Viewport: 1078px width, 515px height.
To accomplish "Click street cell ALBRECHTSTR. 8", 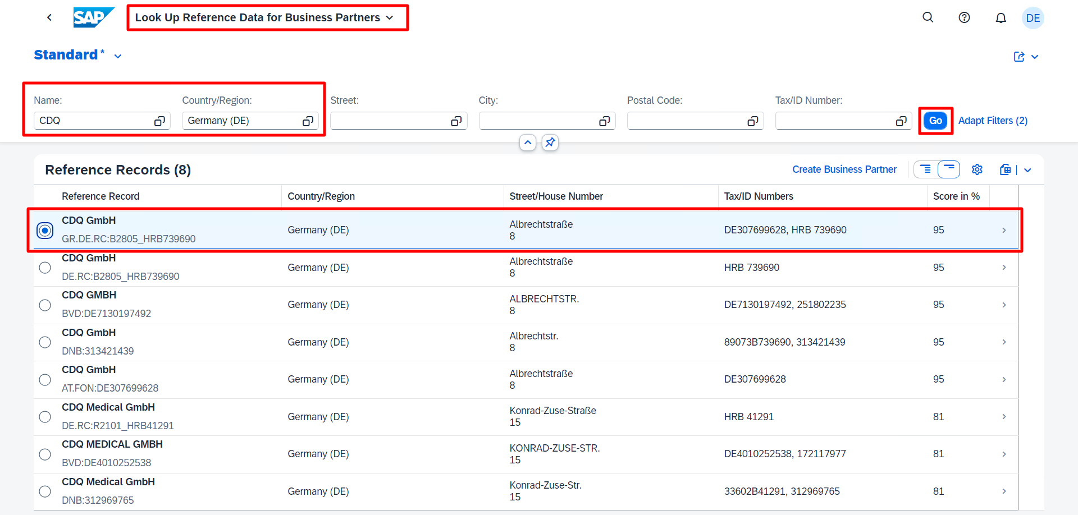I will 544,305.
